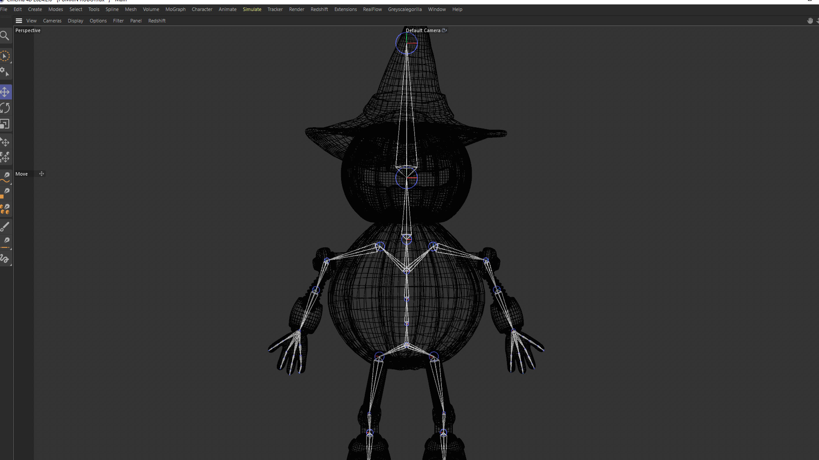This screenshot has width=819, height=460.
Task: Open the Modes menu
Action: (x=56, y=9)
